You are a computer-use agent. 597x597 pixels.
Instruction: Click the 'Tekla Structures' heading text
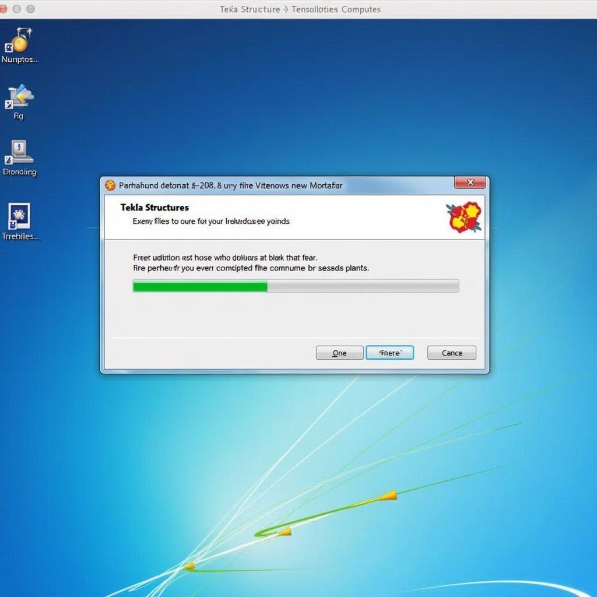tap(154, 208)
